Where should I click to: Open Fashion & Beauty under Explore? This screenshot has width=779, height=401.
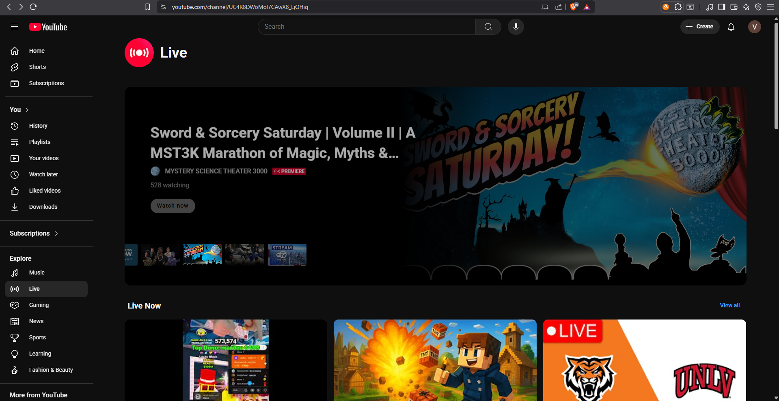click(x=46, y=370)
